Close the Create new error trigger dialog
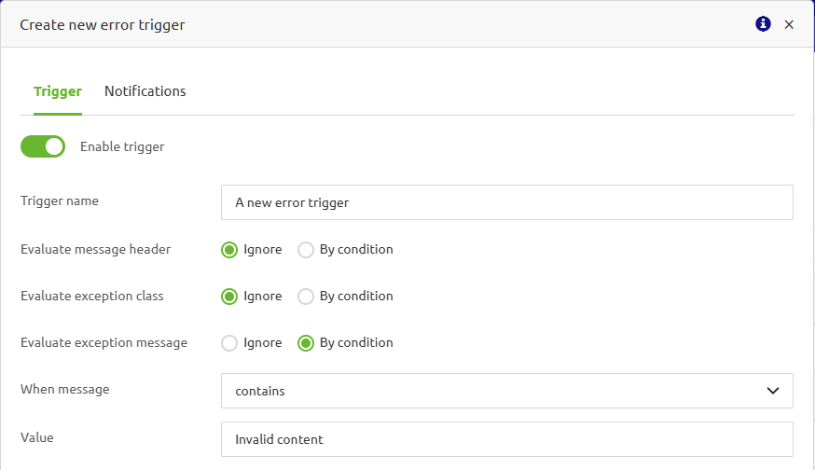 pyautogui.click(x=789, y=24)
